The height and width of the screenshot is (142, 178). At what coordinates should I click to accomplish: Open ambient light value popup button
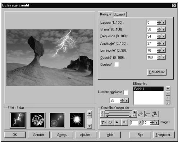(127, 100)
